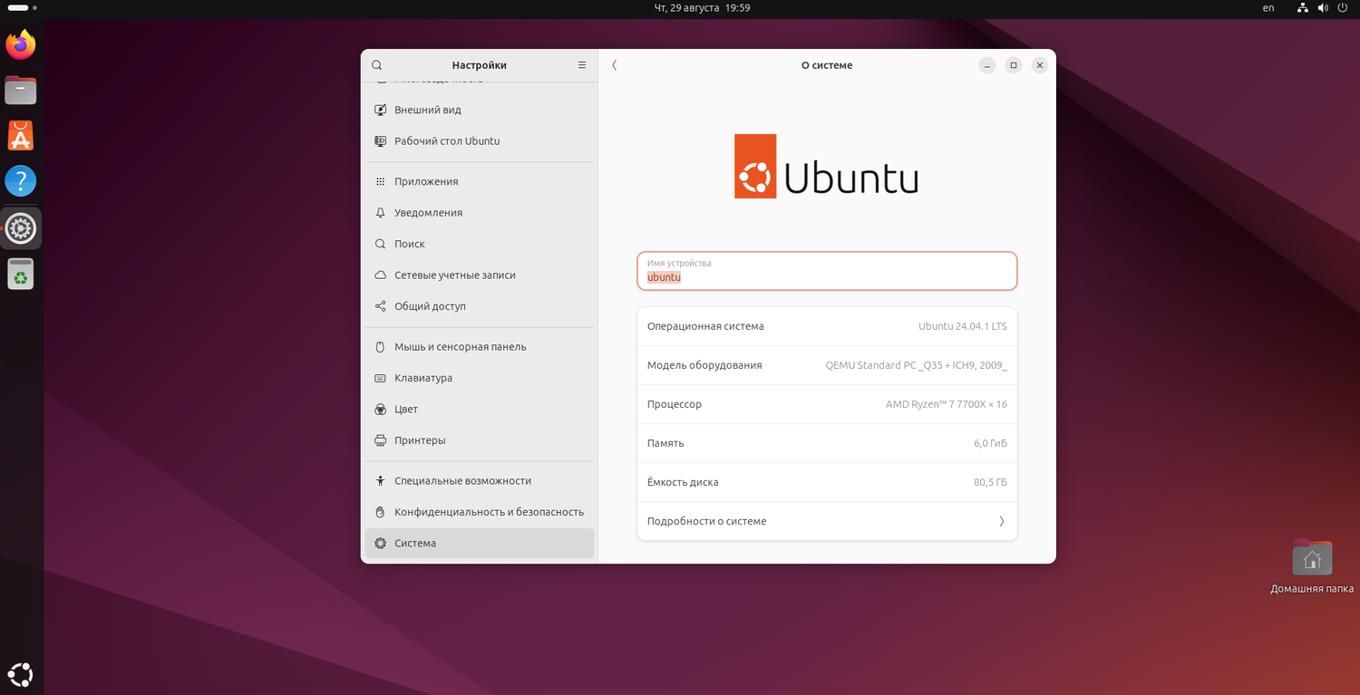This screenshot has width=1360, height=695.
Task: Expand Подробности о системе row
Action: pos(827,521)
